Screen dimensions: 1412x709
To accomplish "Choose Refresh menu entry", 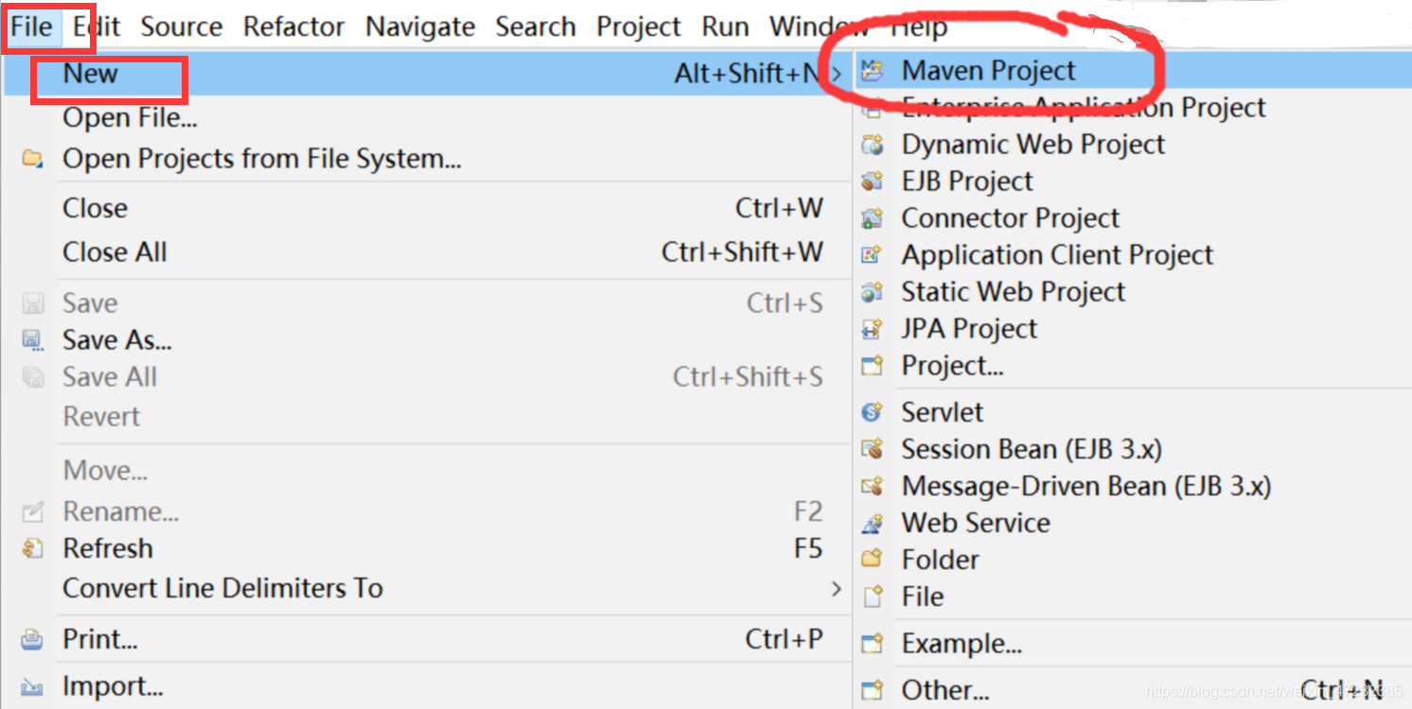I will coord(107,548).
